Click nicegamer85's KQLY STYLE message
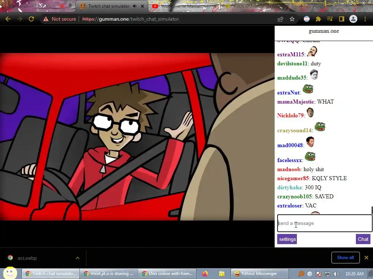Image resolution: width=373 pixels, height=279 pixels. pos(329,178)
